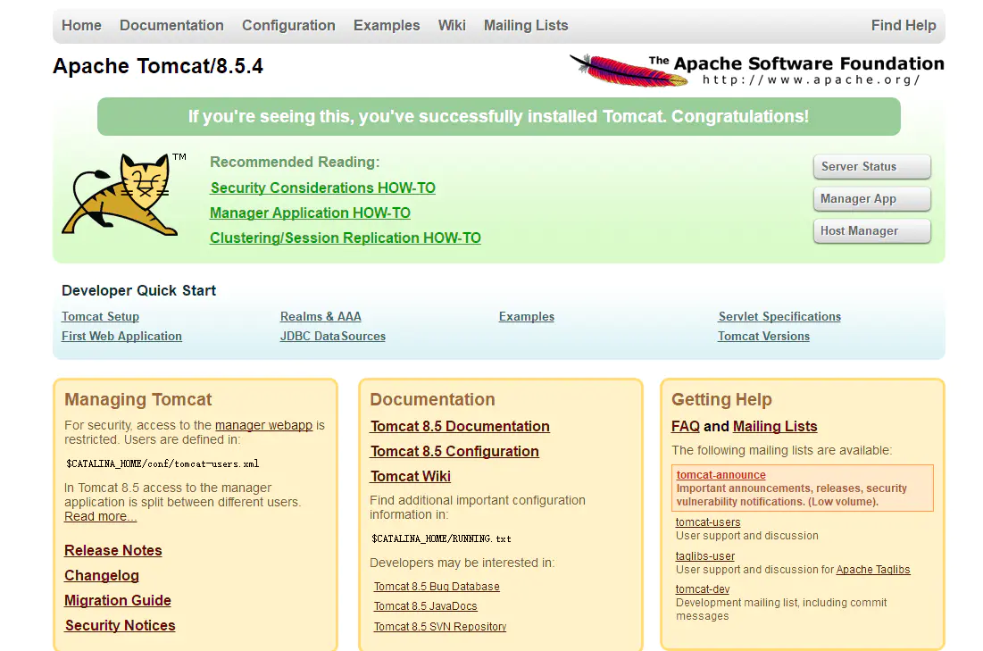The width and height of the screenshot is (983, 651).
Task: Click Mailing Lists link under Getting Help
Action: point(776,426)
